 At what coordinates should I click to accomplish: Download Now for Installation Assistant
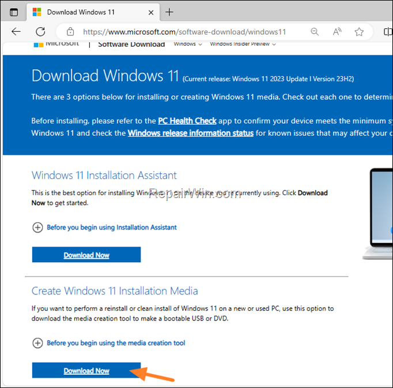click(x=86, y=255)
